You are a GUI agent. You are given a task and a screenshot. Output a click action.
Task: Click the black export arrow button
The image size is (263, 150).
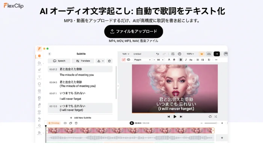217,54
